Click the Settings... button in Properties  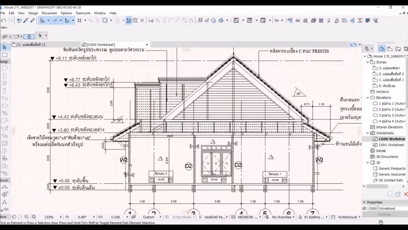[385, 215]
